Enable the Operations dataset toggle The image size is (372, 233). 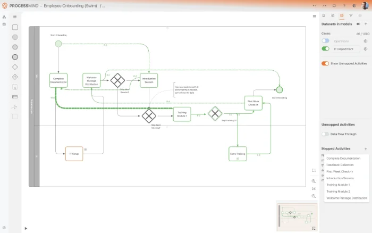point(325,41)
